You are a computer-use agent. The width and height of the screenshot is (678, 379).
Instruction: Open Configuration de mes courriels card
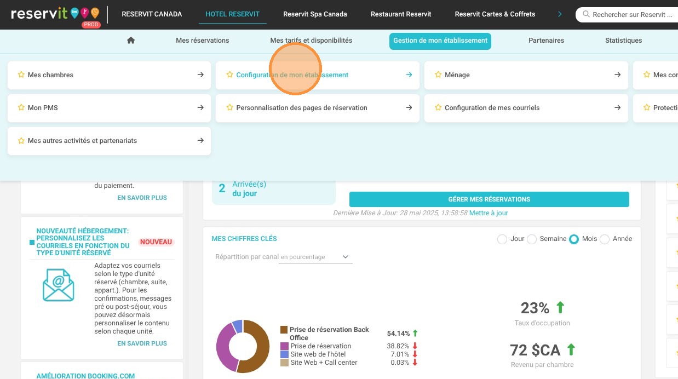tap(526, 108)
